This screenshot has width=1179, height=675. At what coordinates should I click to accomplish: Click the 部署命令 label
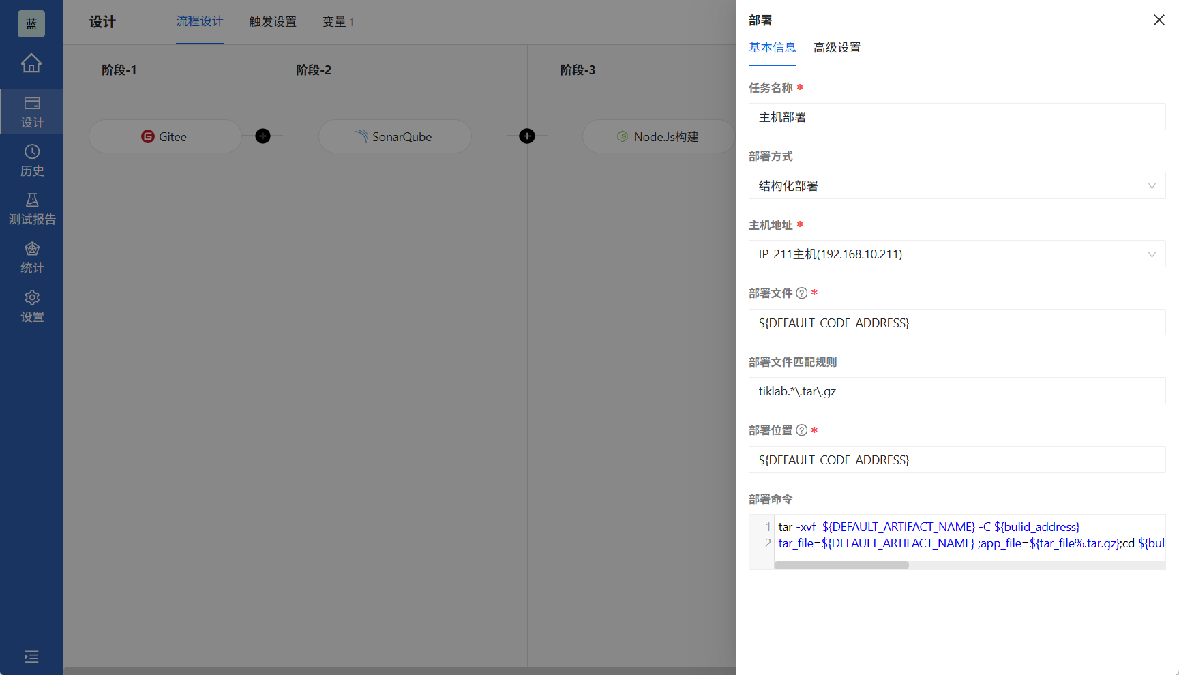click(771, 499)
